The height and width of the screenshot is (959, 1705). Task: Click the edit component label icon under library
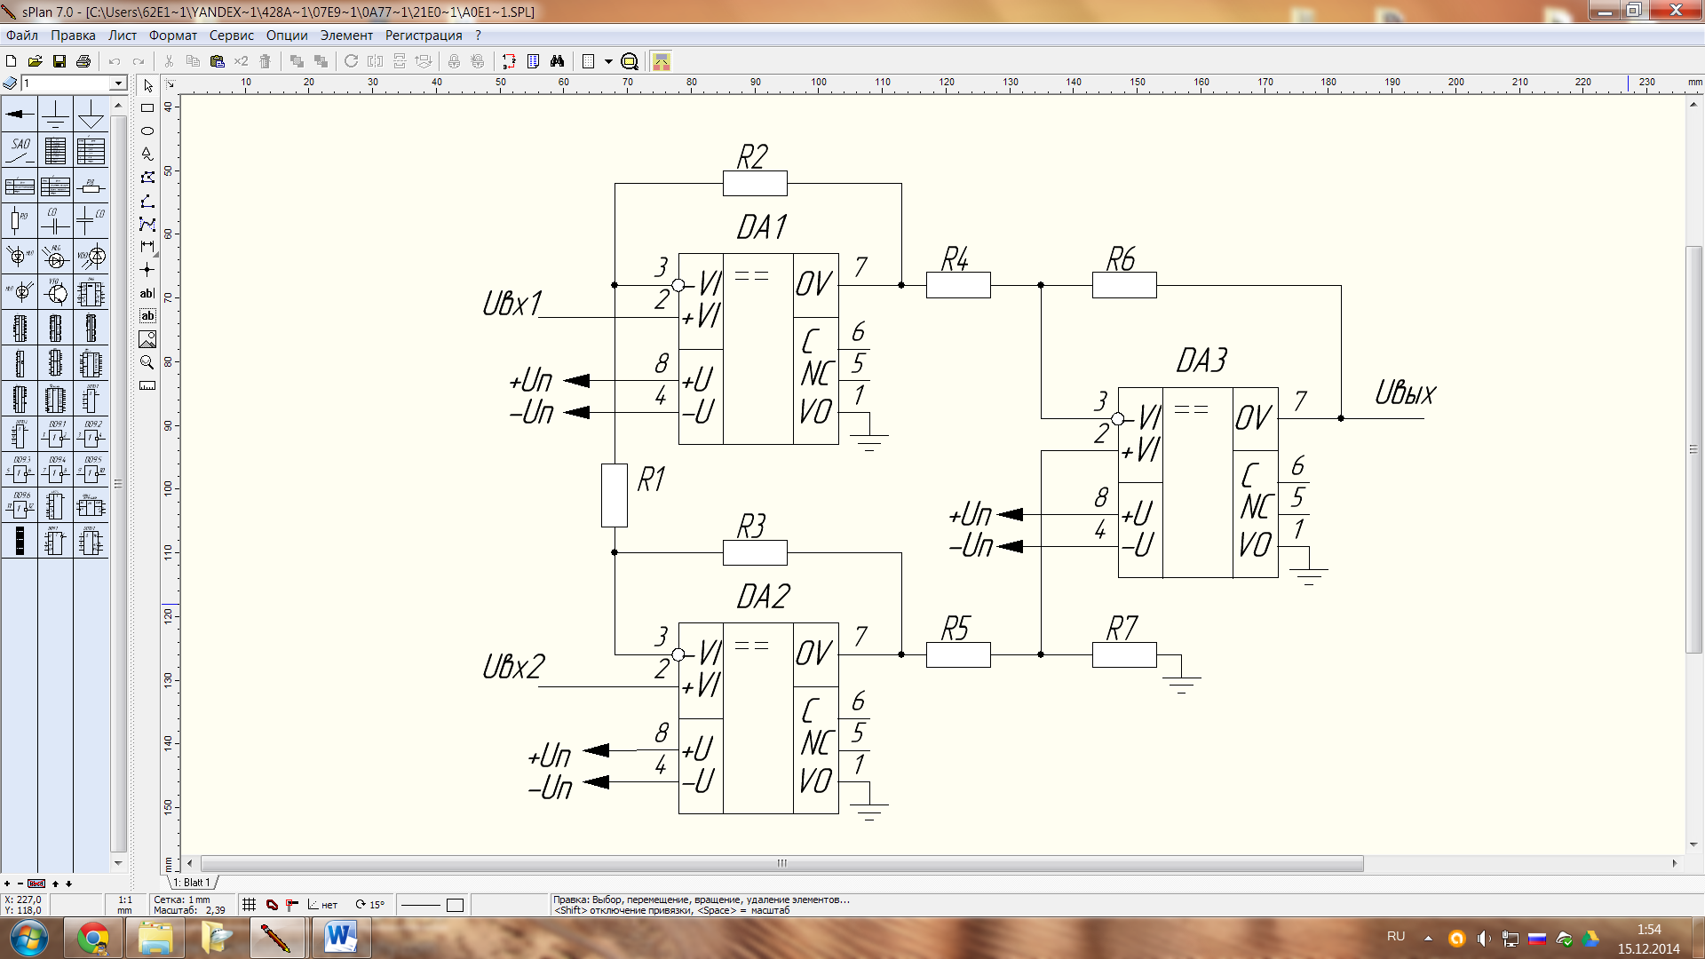point(36,884)
